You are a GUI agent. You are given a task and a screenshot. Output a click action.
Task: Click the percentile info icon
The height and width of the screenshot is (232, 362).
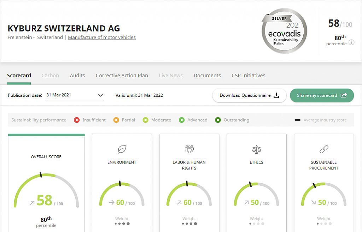(x=351, y=42)
